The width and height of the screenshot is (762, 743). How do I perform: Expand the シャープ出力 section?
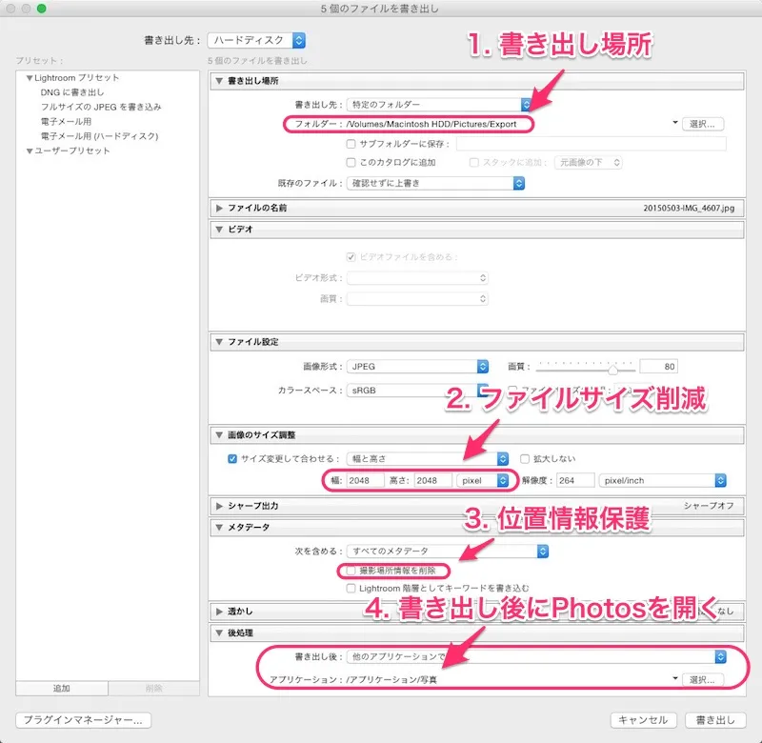219,506
